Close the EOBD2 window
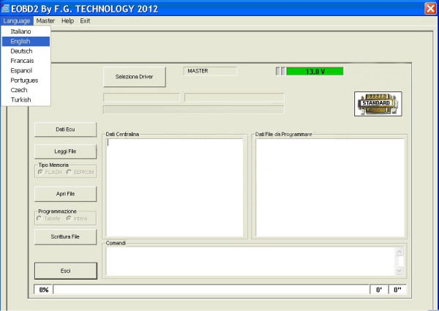This screenshot has width=439, height=311. point(430,7)
